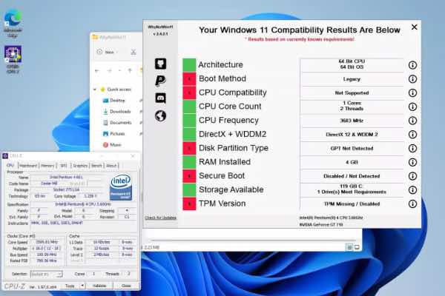Show info for the Secure Boot result

point(412,176)
